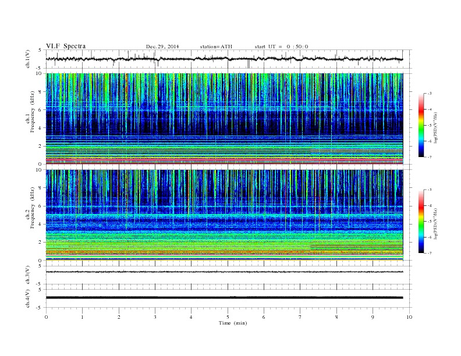Click the "ch.4(V)" axis label

click(28, 298)
